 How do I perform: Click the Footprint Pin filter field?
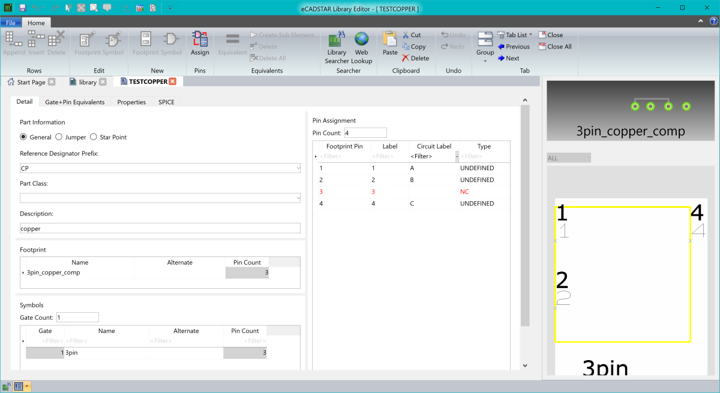coord(344,156)
